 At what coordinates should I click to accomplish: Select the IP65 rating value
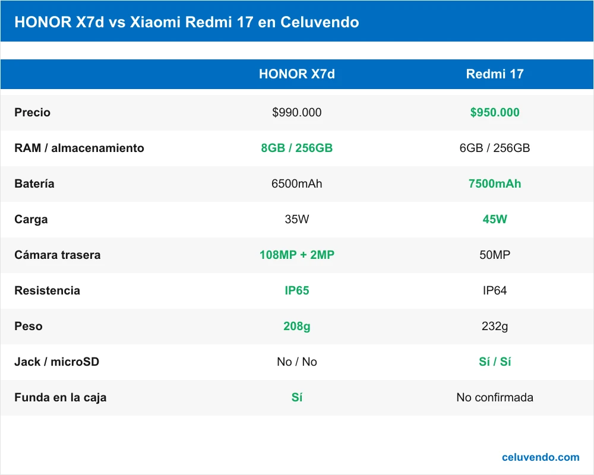(296, 290)
